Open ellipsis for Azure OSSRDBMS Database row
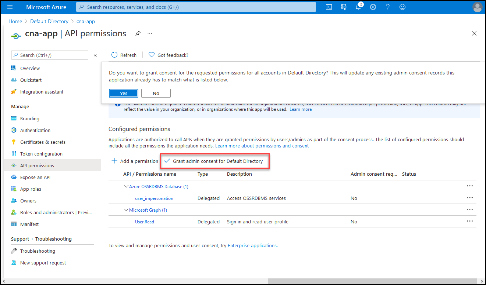The width and height of the screenshot is (486, 285). click(x=470, y=186)
